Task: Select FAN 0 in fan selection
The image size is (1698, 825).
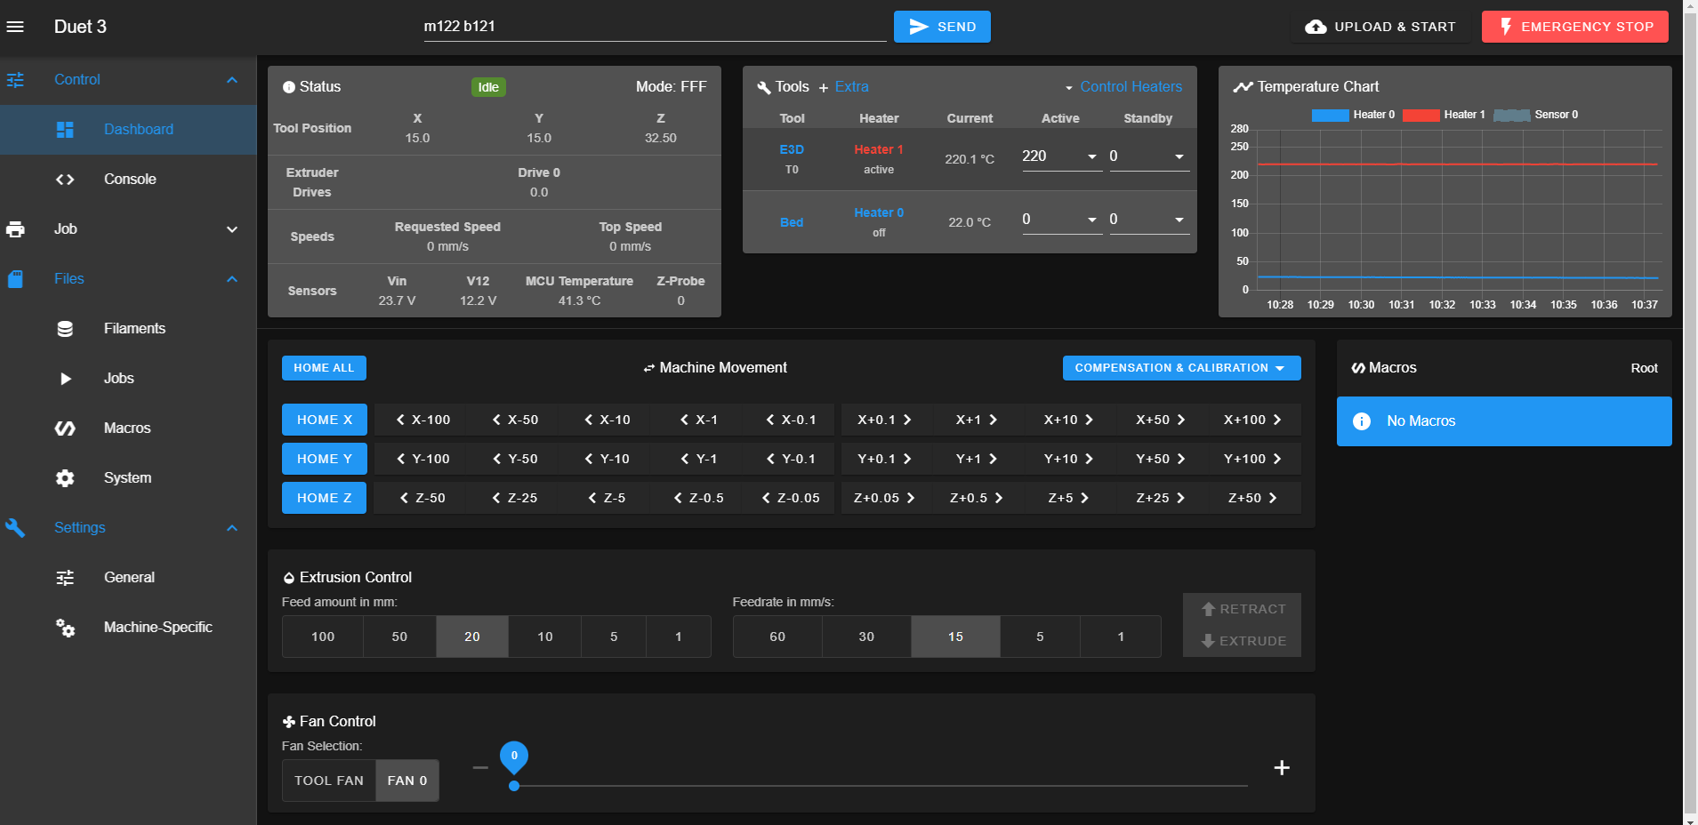Action: click(x=407, y=781)
